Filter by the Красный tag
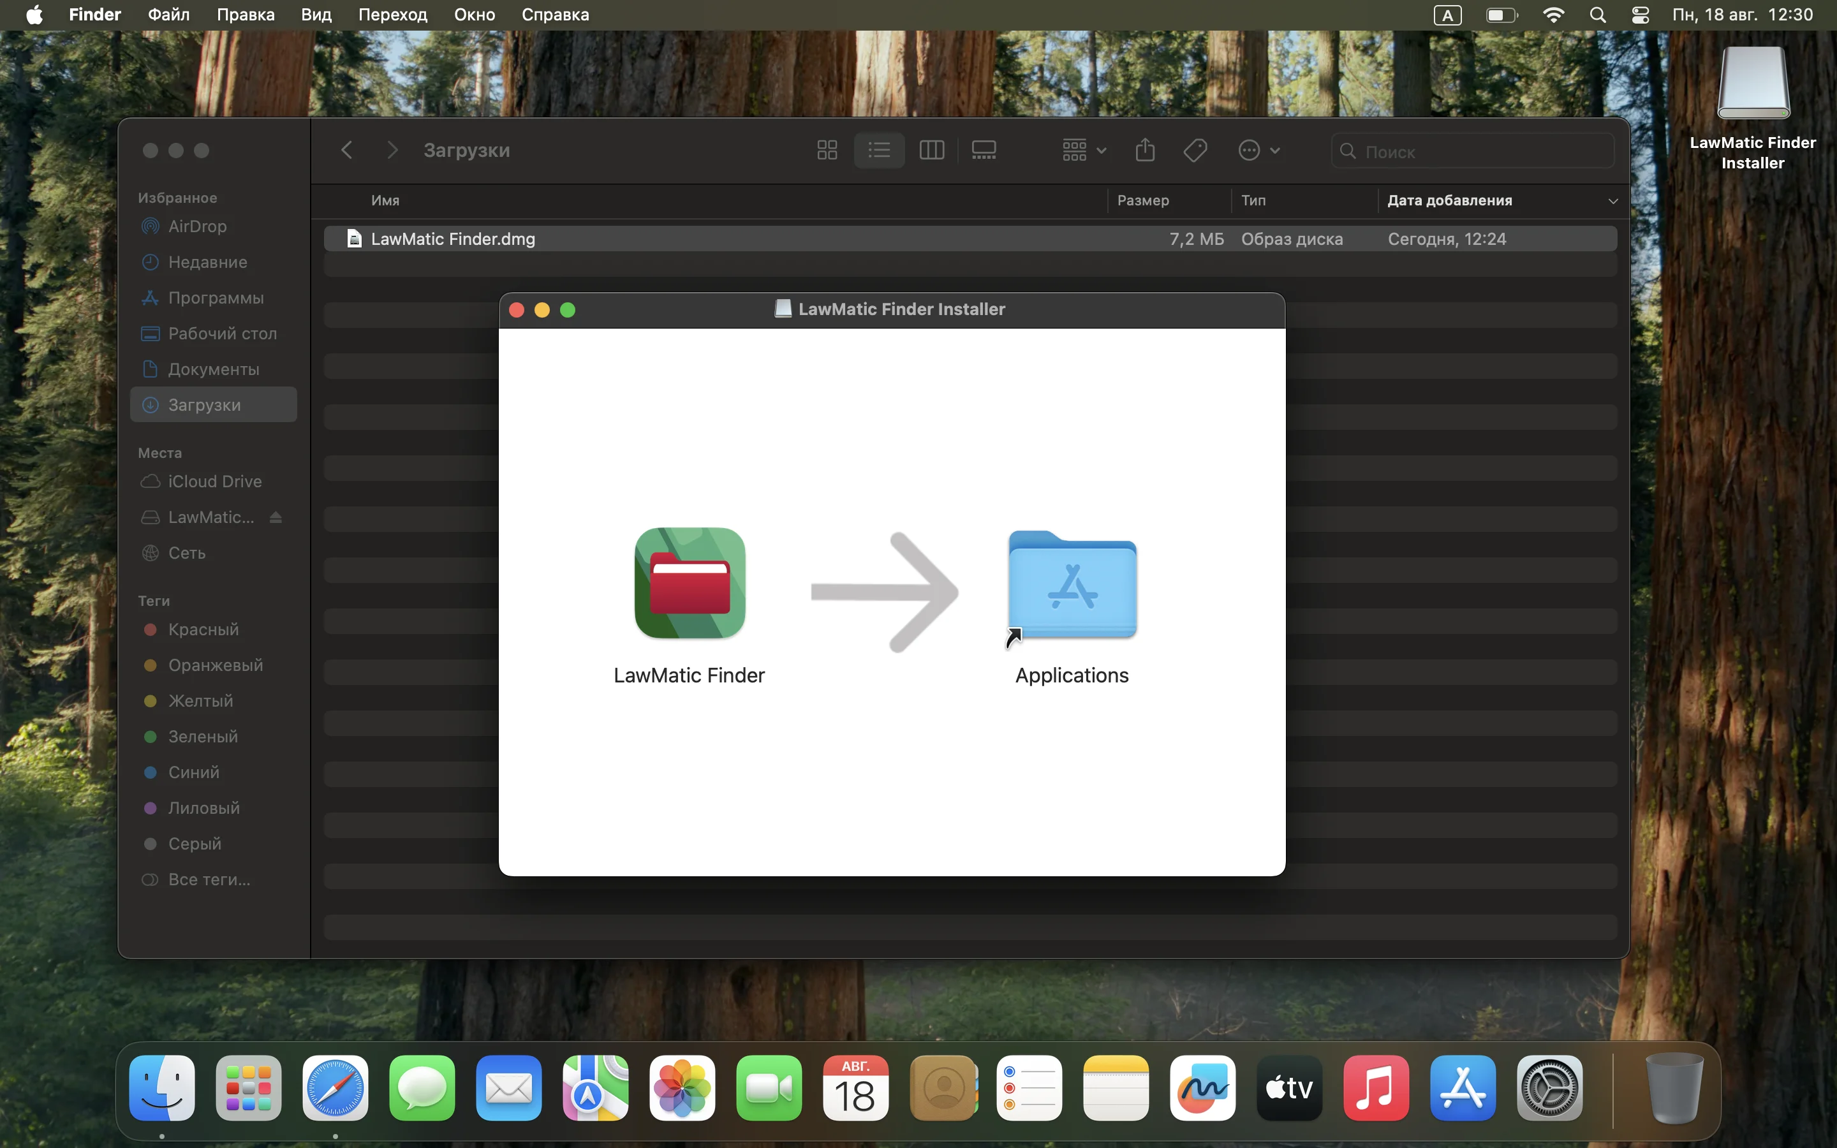 [x=213, y=629]
